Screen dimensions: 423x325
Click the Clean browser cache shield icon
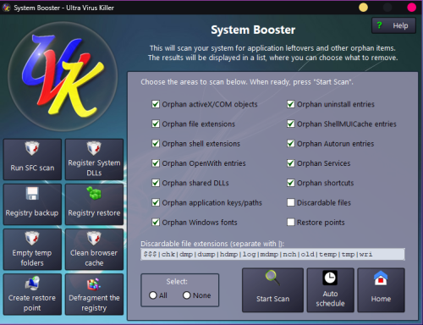pos(94,239)
